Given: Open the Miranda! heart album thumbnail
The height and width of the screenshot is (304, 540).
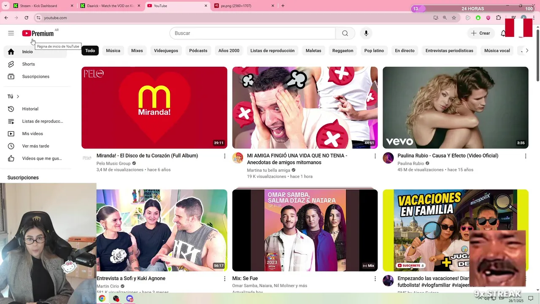Looking at the screenshot, I should point(154,108).
